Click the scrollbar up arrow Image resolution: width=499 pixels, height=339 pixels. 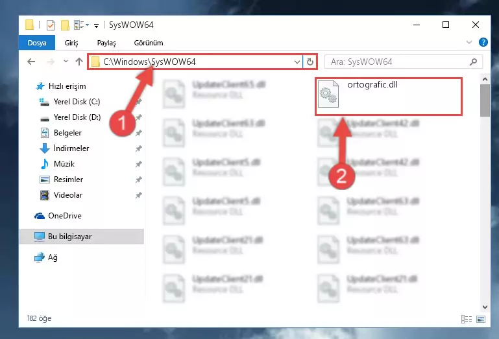(x=485, y=79)
